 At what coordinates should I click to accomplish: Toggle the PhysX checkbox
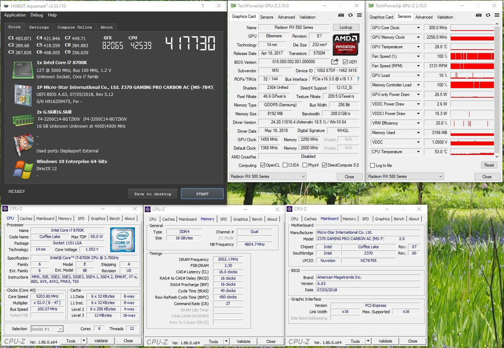(305, 165)
